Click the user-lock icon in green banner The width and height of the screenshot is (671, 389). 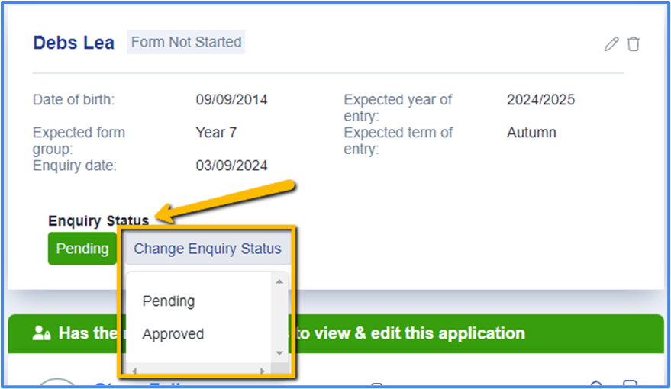[42, 333]
